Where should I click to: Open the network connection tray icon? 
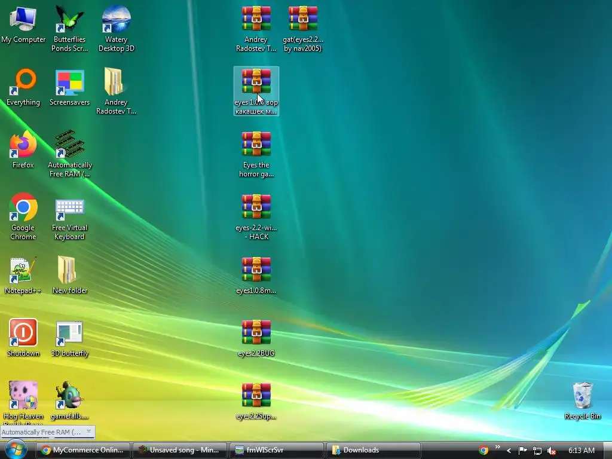537,451
